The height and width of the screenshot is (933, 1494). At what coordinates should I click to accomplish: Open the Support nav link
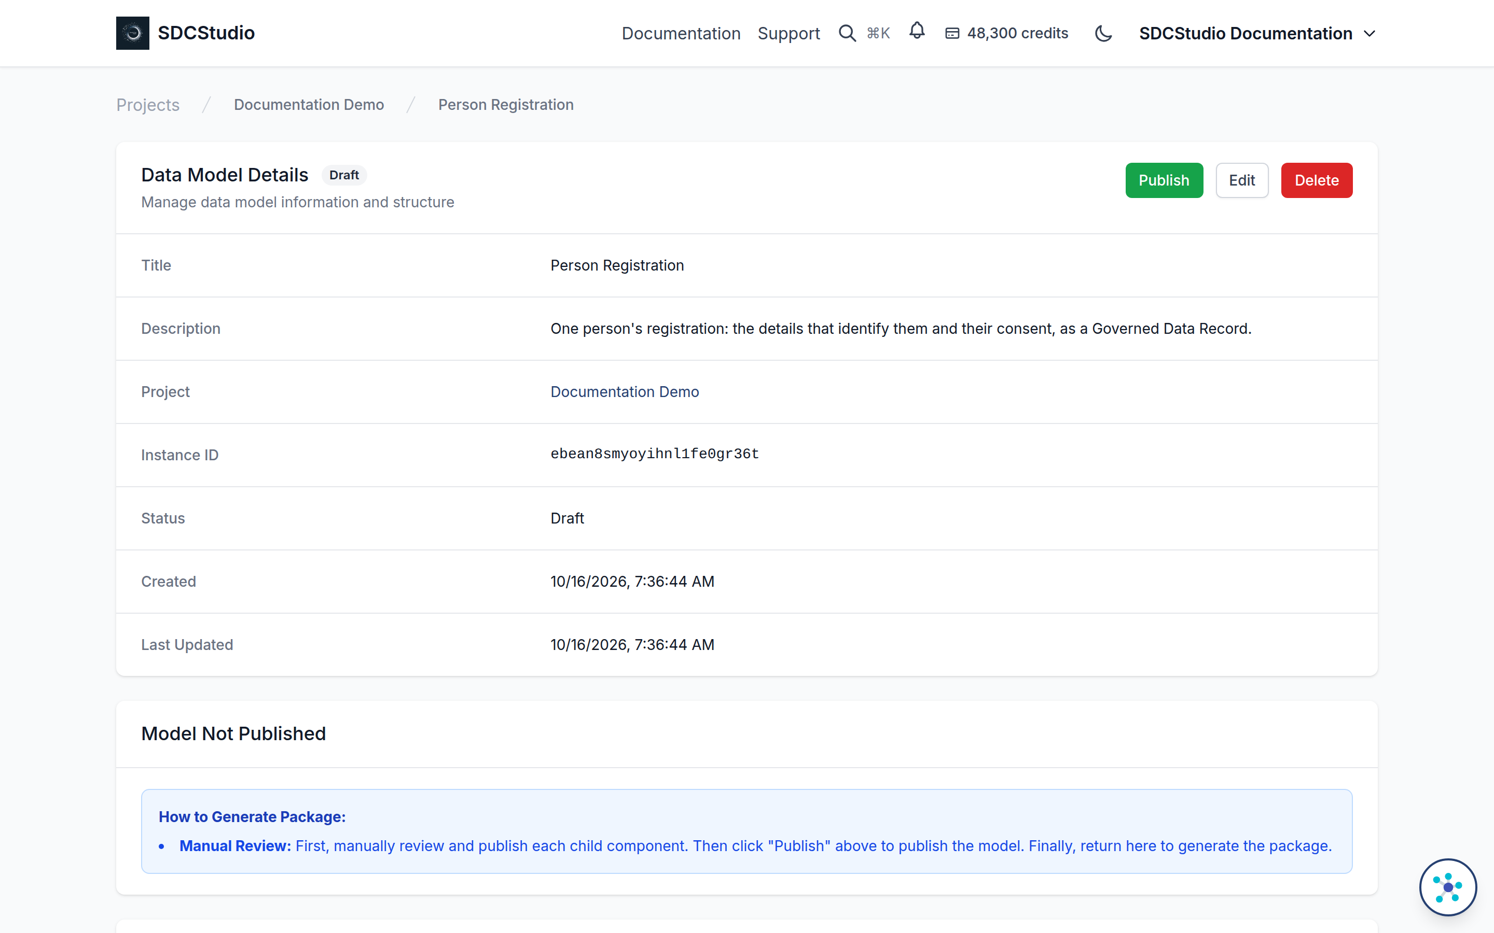click(789, 33)
